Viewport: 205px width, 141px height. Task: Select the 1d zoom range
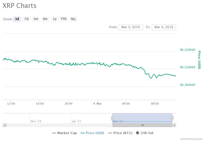(x=17, y=19)
